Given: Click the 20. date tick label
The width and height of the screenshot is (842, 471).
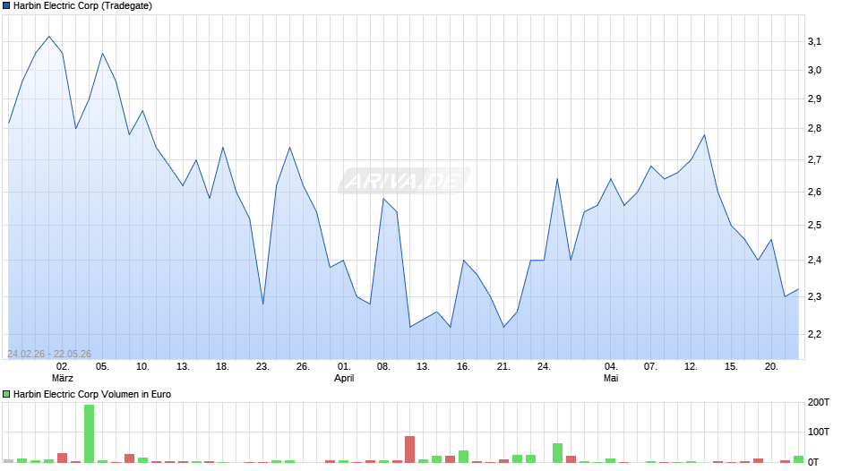Looking at the screenshot, I should coord(771,366).
